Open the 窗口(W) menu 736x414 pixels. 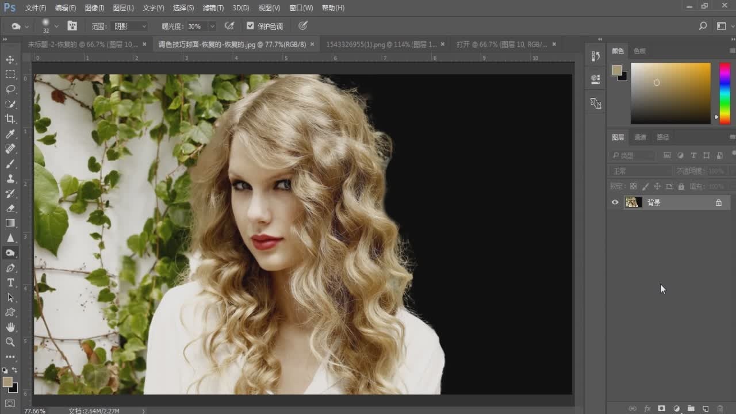point(301,8)
